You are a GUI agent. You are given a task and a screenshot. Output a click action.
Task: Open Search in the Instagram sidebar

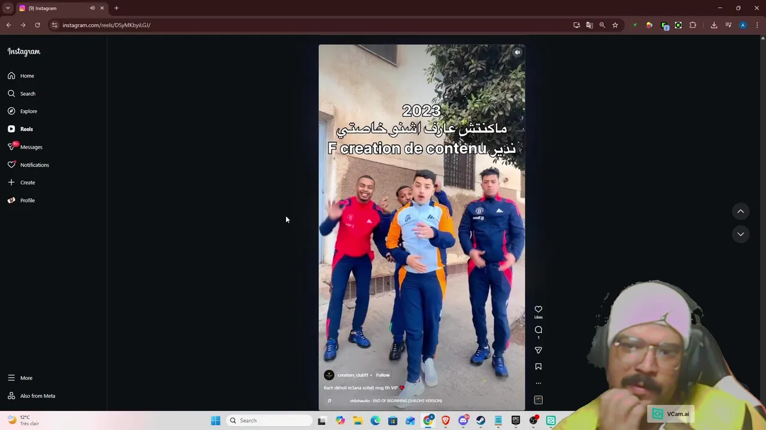(22, 94)
